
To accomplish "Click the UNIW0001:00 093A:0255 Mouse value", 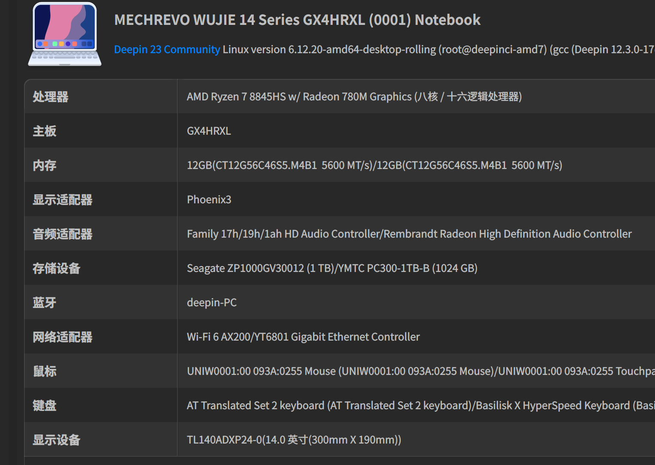I will [x=421, y=371].
